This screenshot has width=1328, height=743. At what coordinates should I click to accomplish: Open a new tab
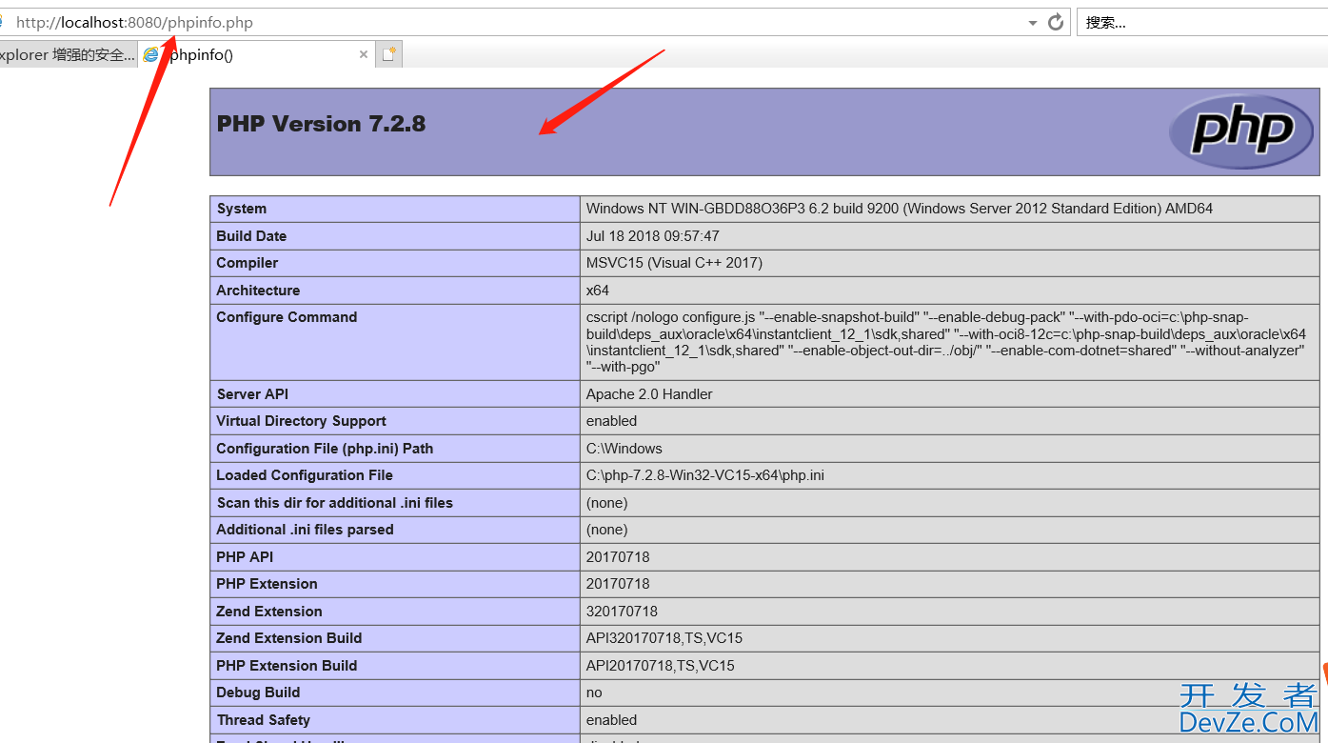click(x=388, y=54)
